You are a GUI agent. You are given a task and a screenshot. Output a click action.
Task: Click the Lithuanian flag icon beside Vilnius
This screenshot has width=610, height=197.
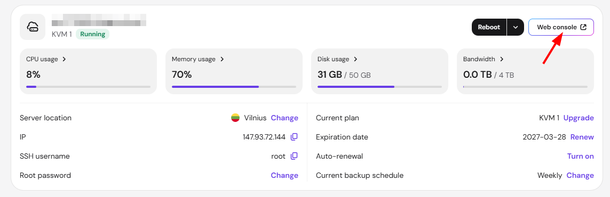[235, 118]
